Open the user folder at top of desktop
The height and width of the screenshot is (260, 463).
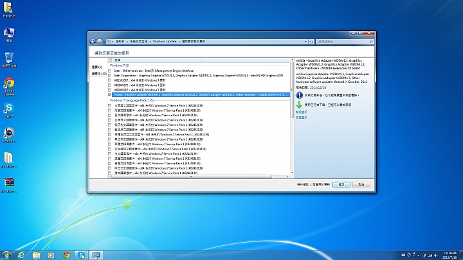9,10
